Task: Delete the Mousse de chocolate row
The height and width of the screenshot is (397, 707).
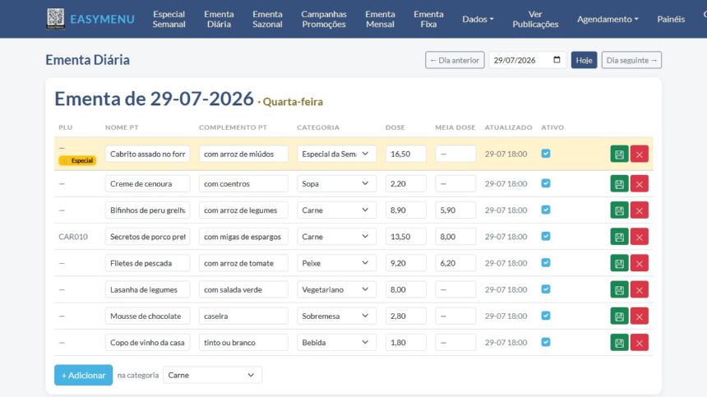Action: coord(639,316)
